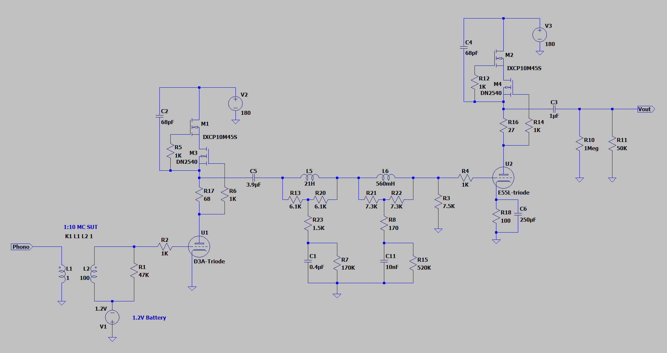Viewport: 667px width, 353px height.
Task: Click the R4 1K grid stopper resistor
Action: [x=465, y=178]
